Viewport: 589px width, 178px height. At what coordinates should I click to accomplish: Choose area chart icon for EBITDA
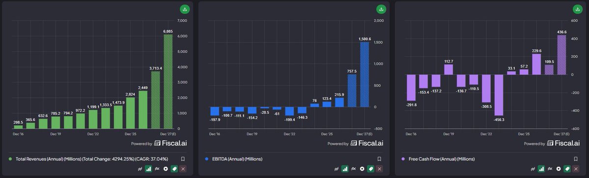[353, 169]
